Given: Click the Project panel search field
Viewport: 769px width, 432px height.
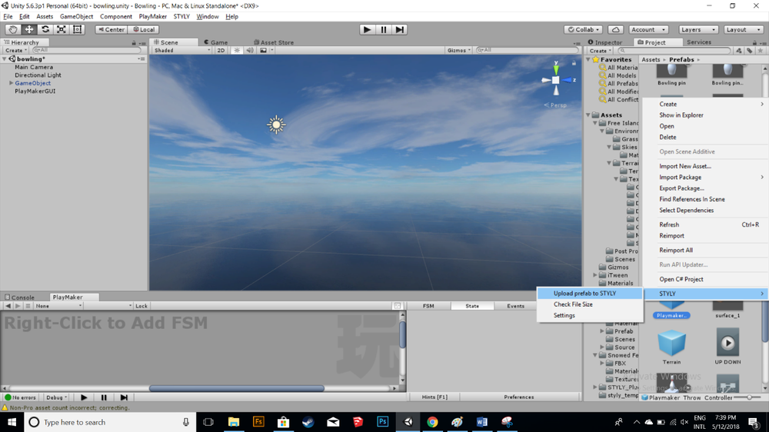Looking at the screenshot, I should (x=674, y=51).
